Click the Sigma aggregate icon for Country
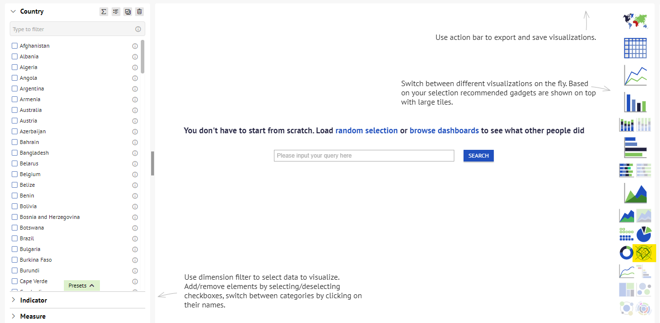The width and height of the screenshot is (660, 323). 103,12
